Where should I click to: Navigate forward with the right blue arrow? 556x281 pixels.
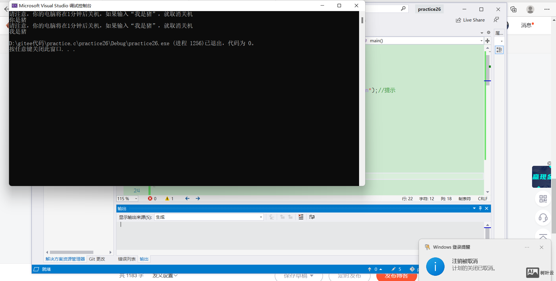click(x=198, y=199)
